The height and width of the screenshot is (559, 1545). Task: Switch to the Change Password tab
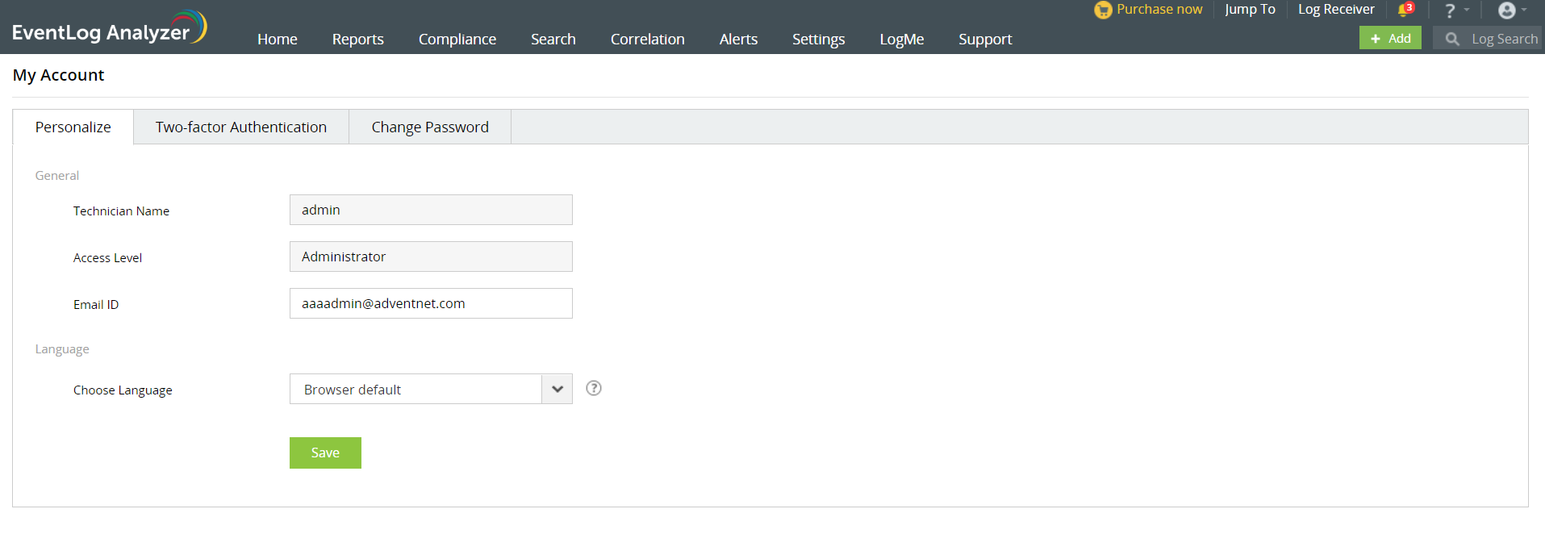(x=430, y=127)
